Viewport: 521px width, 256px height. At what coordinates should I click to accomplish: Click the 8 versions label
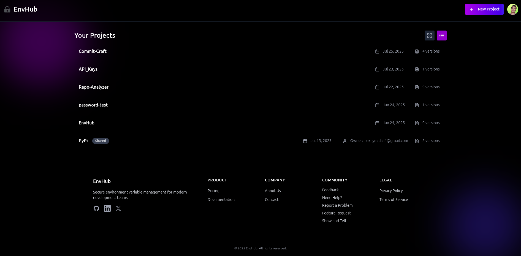431,141
